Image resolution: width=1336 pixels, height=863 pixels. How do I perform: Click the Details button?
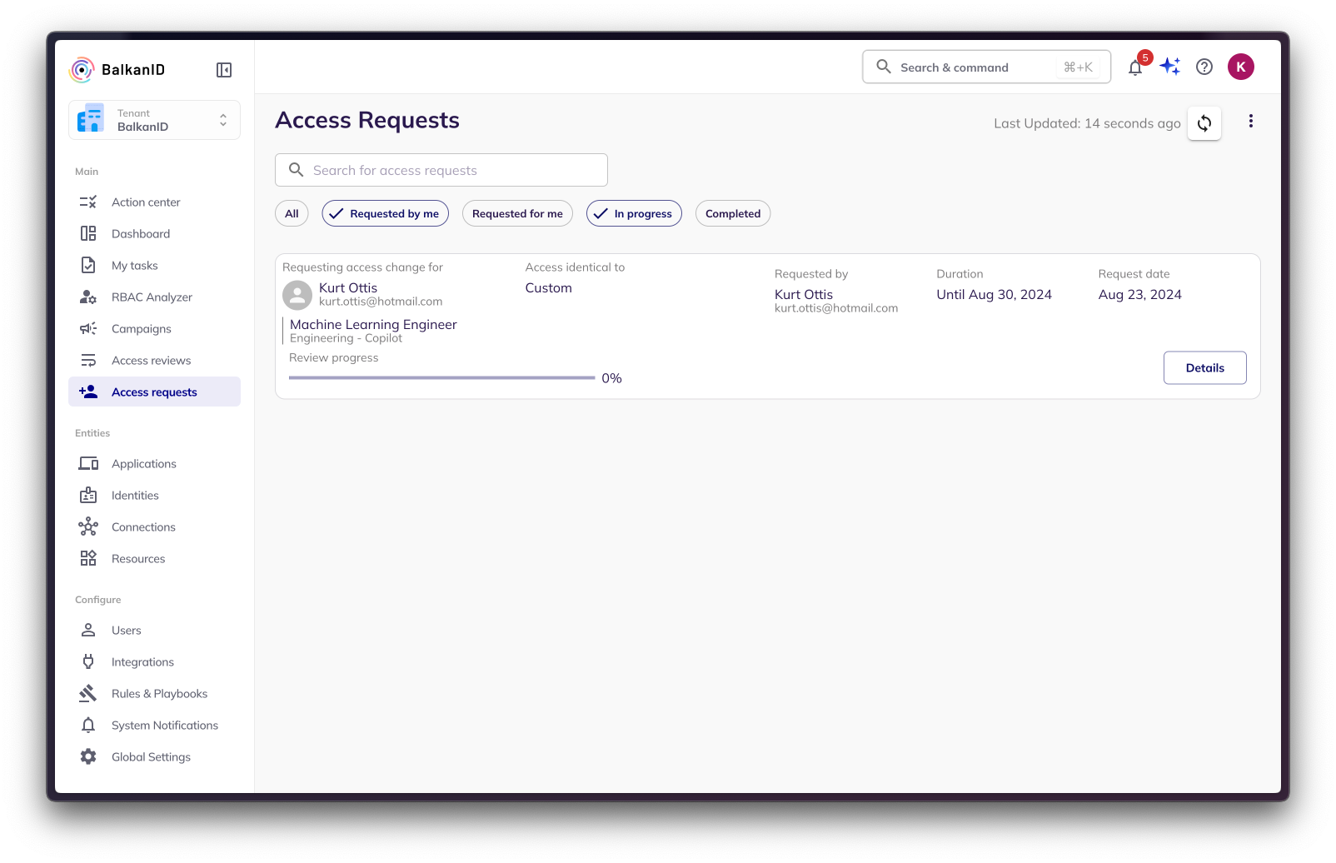1204,367
